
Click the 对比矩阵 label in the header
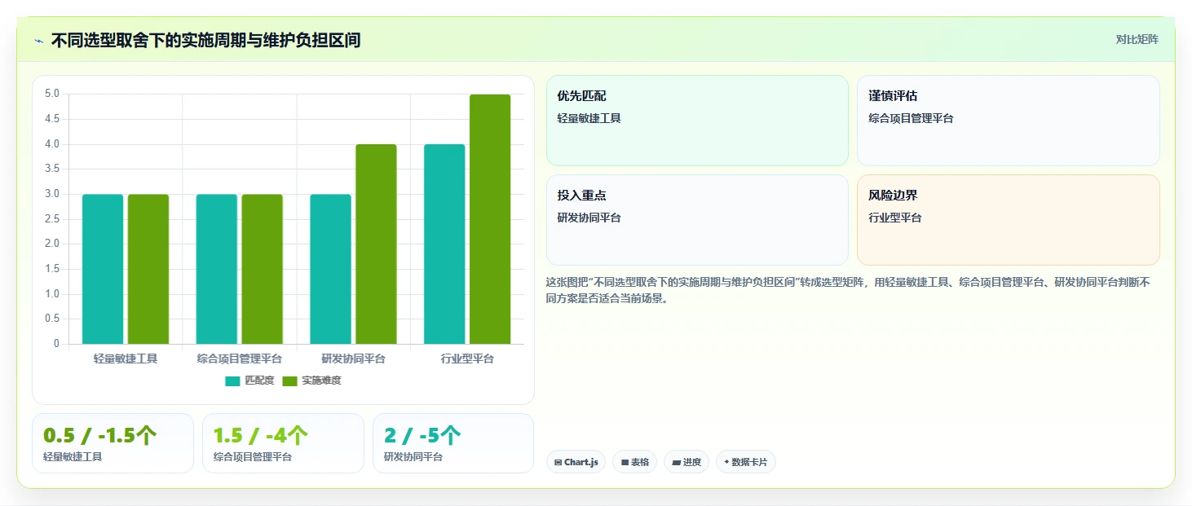coord(1137,39)
